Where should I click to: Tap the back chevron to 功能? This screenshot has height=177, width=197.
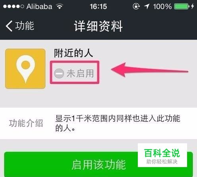tap(9, 26)
